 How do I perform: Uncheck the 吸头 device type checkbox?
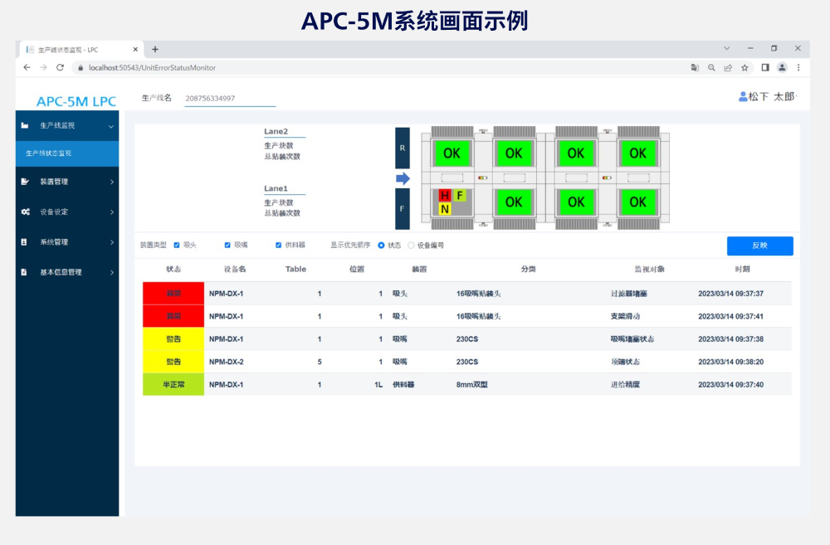coord(177,245)
